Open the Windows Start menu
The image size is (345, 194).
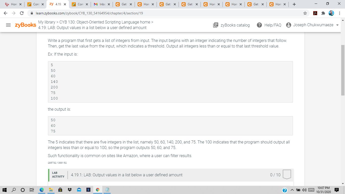5,190
